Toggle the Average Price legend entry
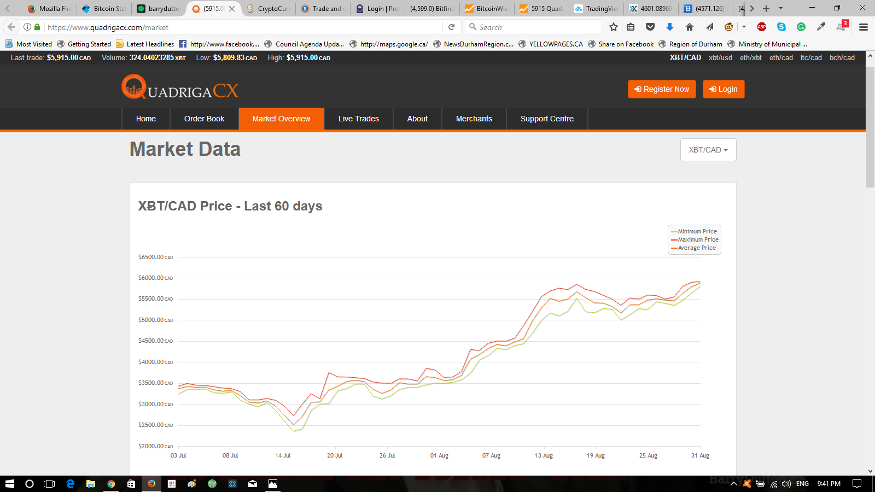 [693, 248]
